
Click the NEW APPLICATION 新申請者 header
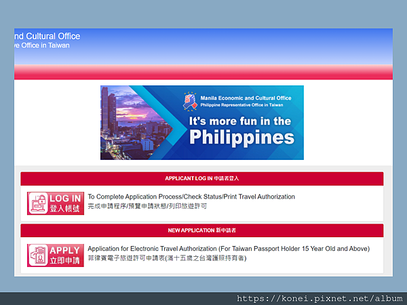202,230
